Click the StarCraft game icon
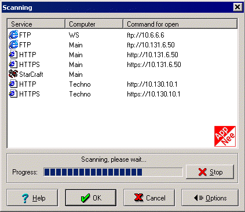The image size is (245, 212). coord(13,74)
